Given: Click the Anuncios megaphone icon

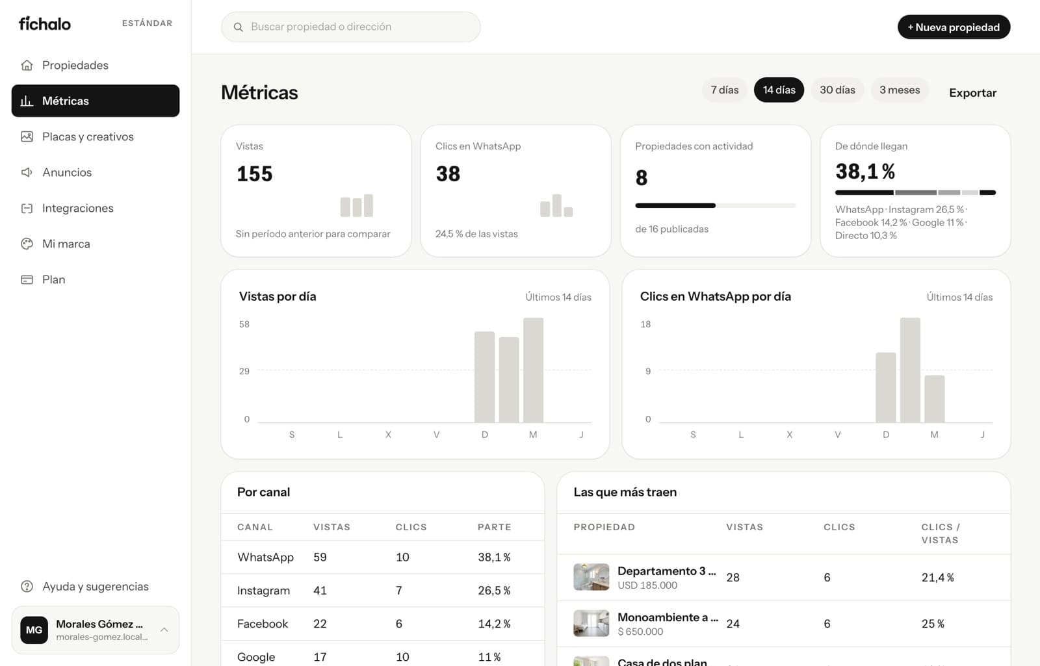Looking at the screenshot, I should [27, 172].
